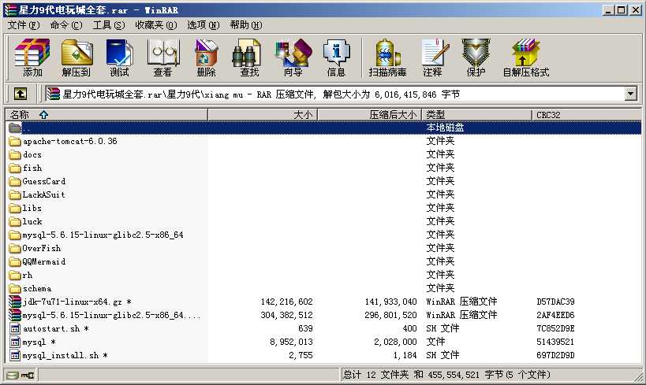Viewport: 646px width, 385px height.
Task: Sort by 大小 column header
Action: [x=263, y=115]
